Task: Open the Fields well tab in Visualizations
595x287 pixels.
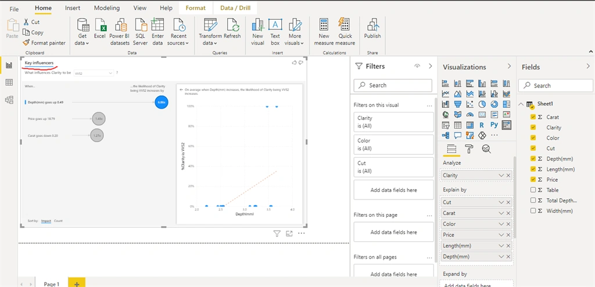Action: click(451, 149)
